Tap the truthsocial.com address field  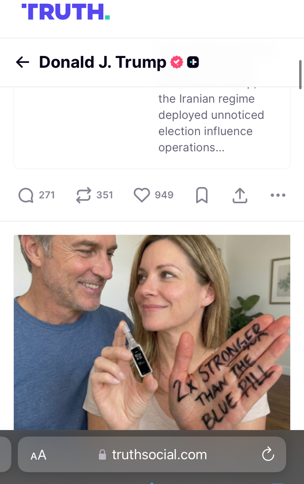click(x=152, y=454)
